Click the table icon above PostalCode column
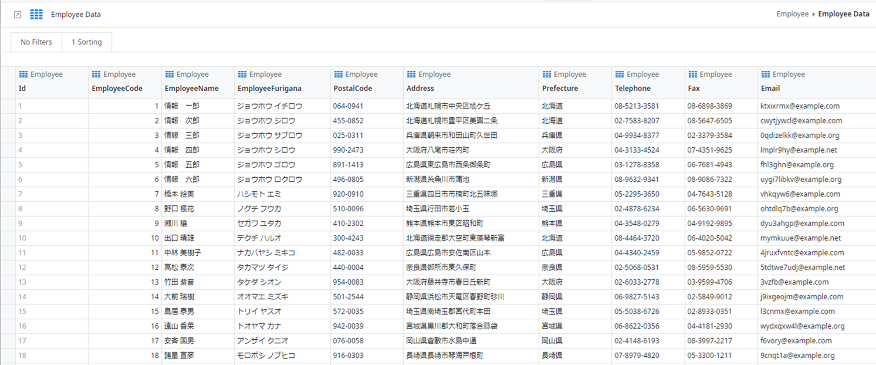 click(x=338, y=75)
